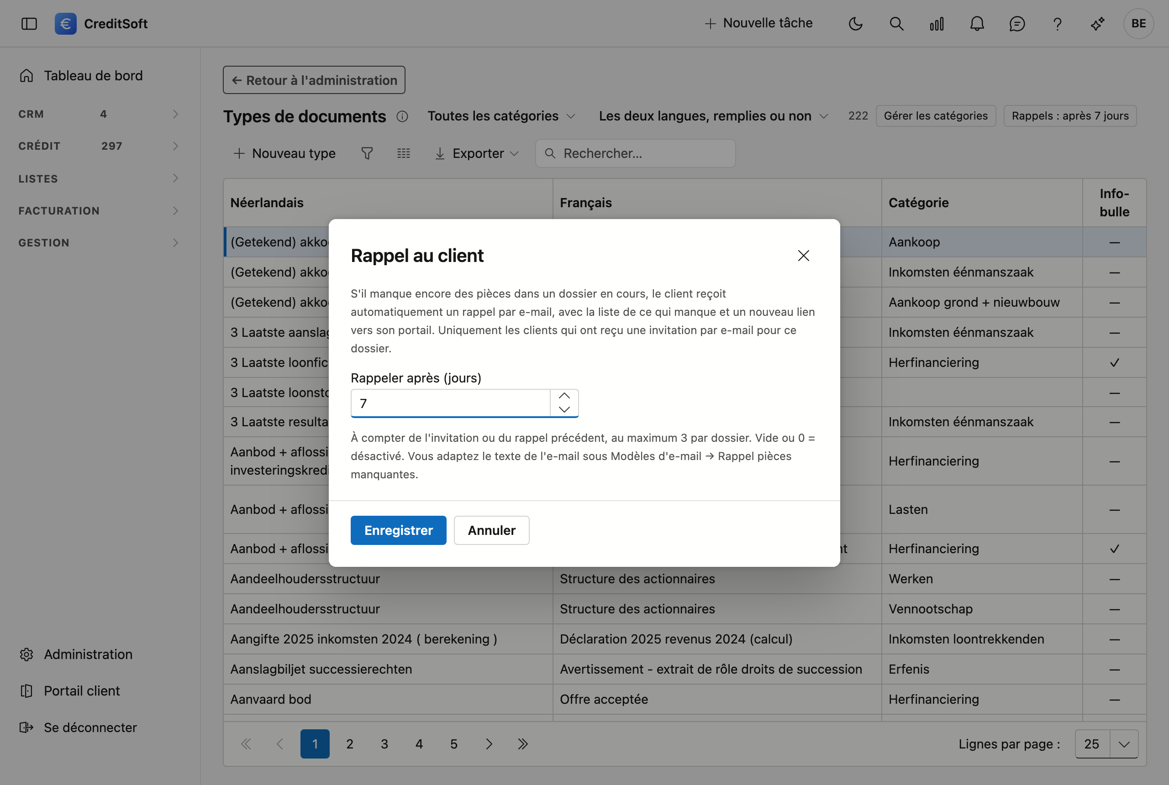This screenshot has width=1169, height=785.
Task: Toggle the sidebar panel icon
Action: click(x=29, y=24)
